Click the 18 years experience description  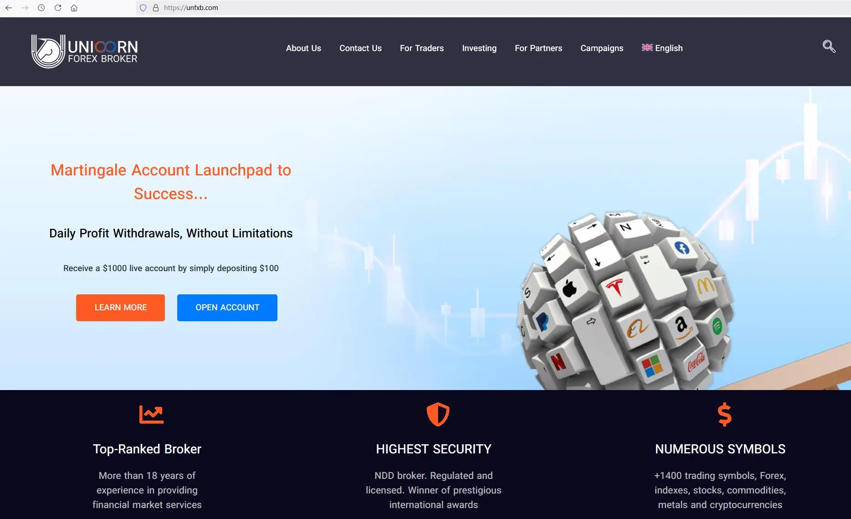[x=147, y=490]
